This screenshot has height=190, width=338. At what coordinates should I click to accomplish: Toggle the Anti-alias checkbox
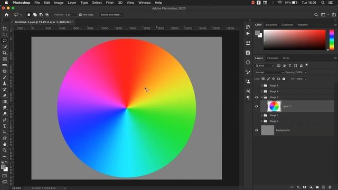click(80, 15)
